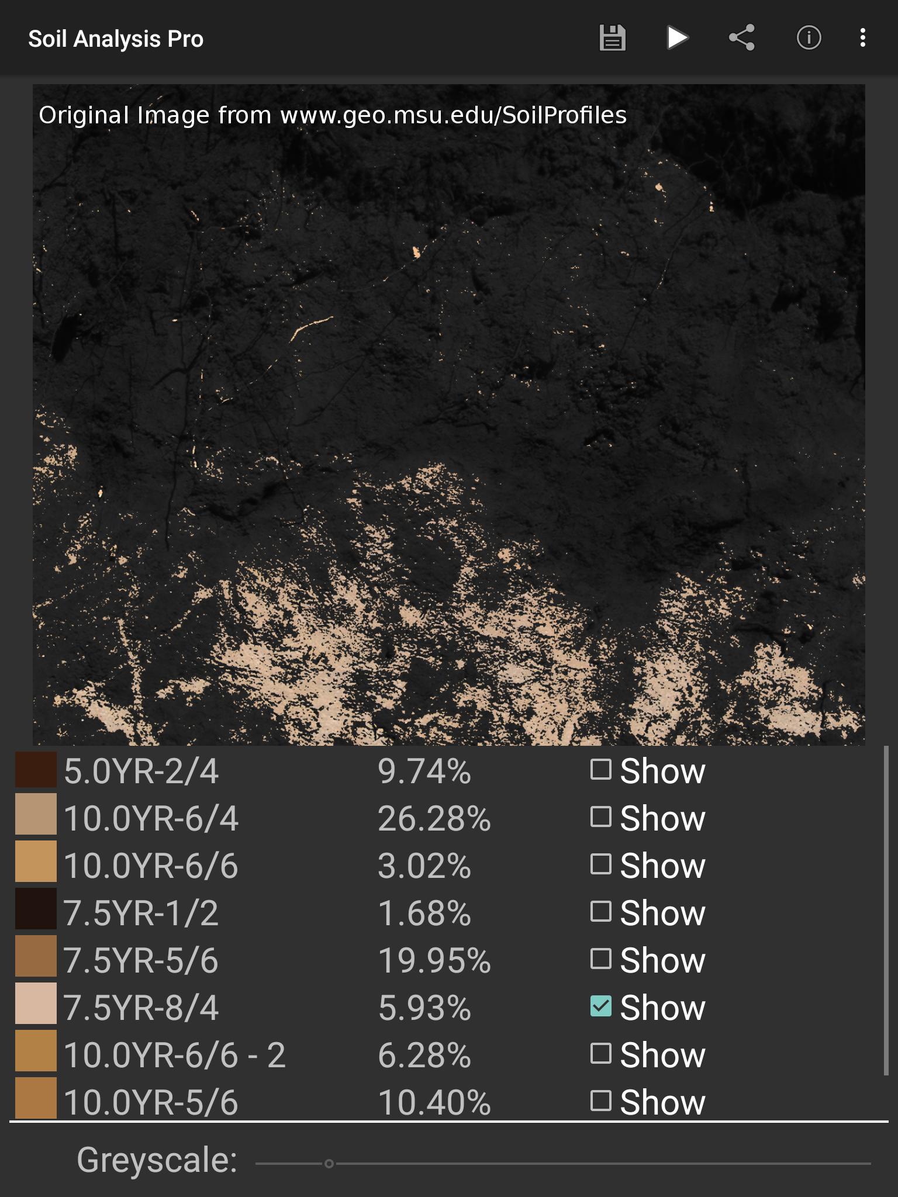Click the 7.5YR-5/6 label
This screenshot has width=898, height=1197.
[x=141, y=960]
